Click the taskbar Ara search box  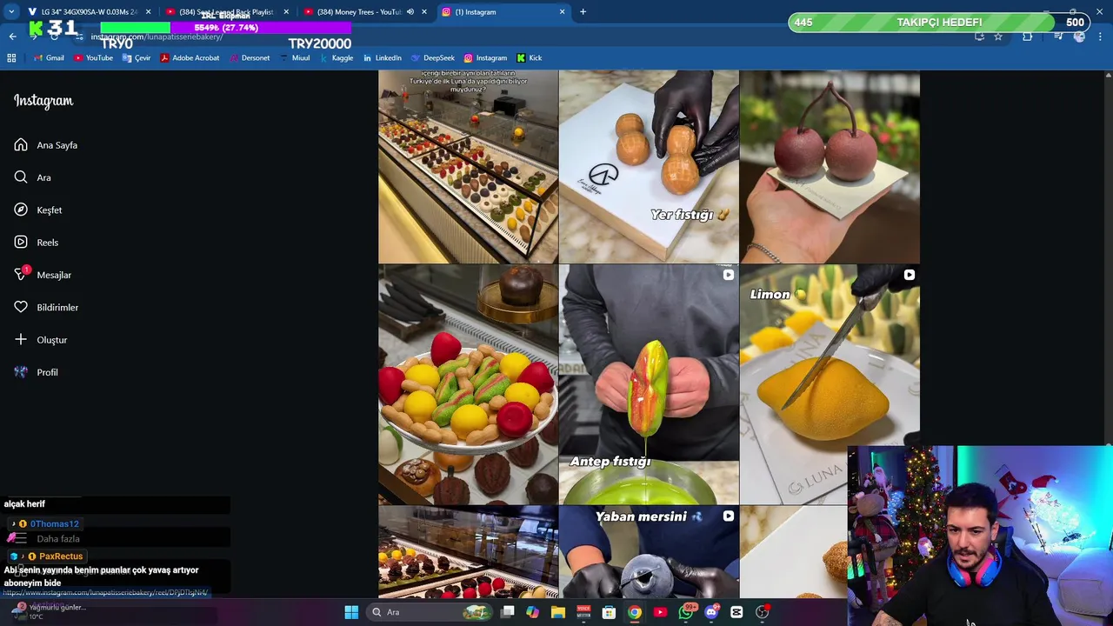[x=430, y=612]
